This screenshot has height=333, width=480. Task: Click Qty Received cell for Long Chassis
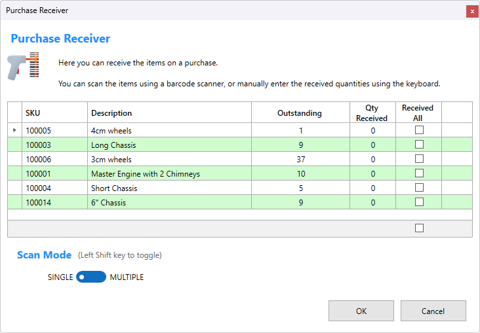pos(372,145)
